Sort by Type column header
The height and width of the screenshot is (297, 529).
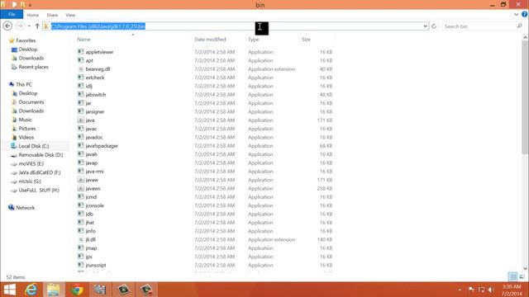254,40
